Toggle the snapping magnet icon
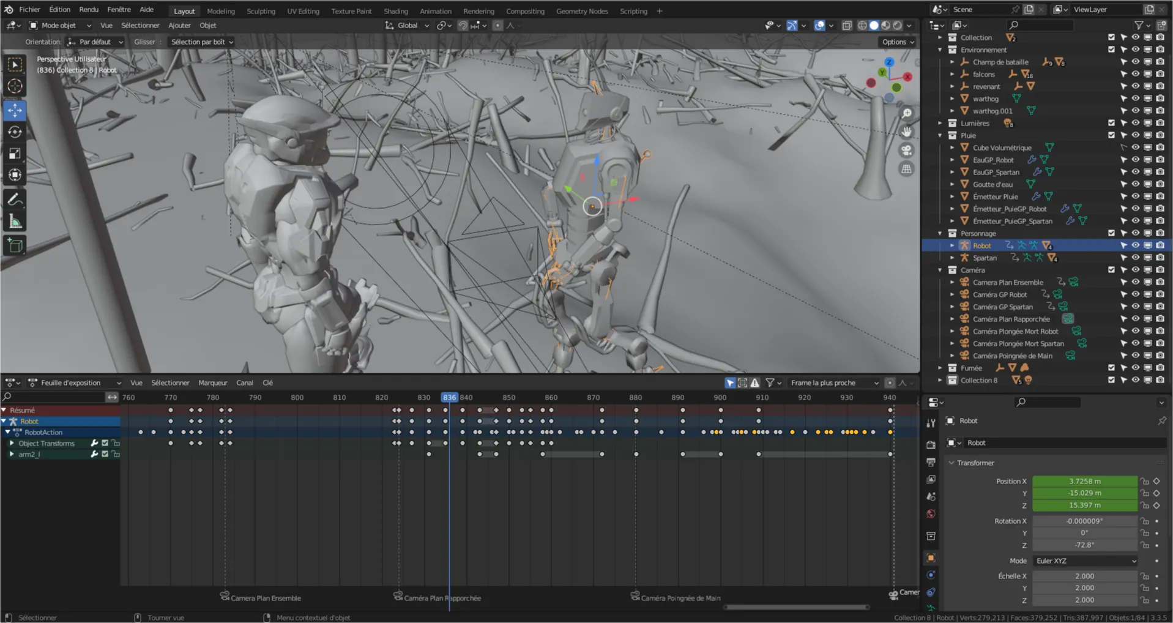 pyautogui.click(x=463, y=25)
